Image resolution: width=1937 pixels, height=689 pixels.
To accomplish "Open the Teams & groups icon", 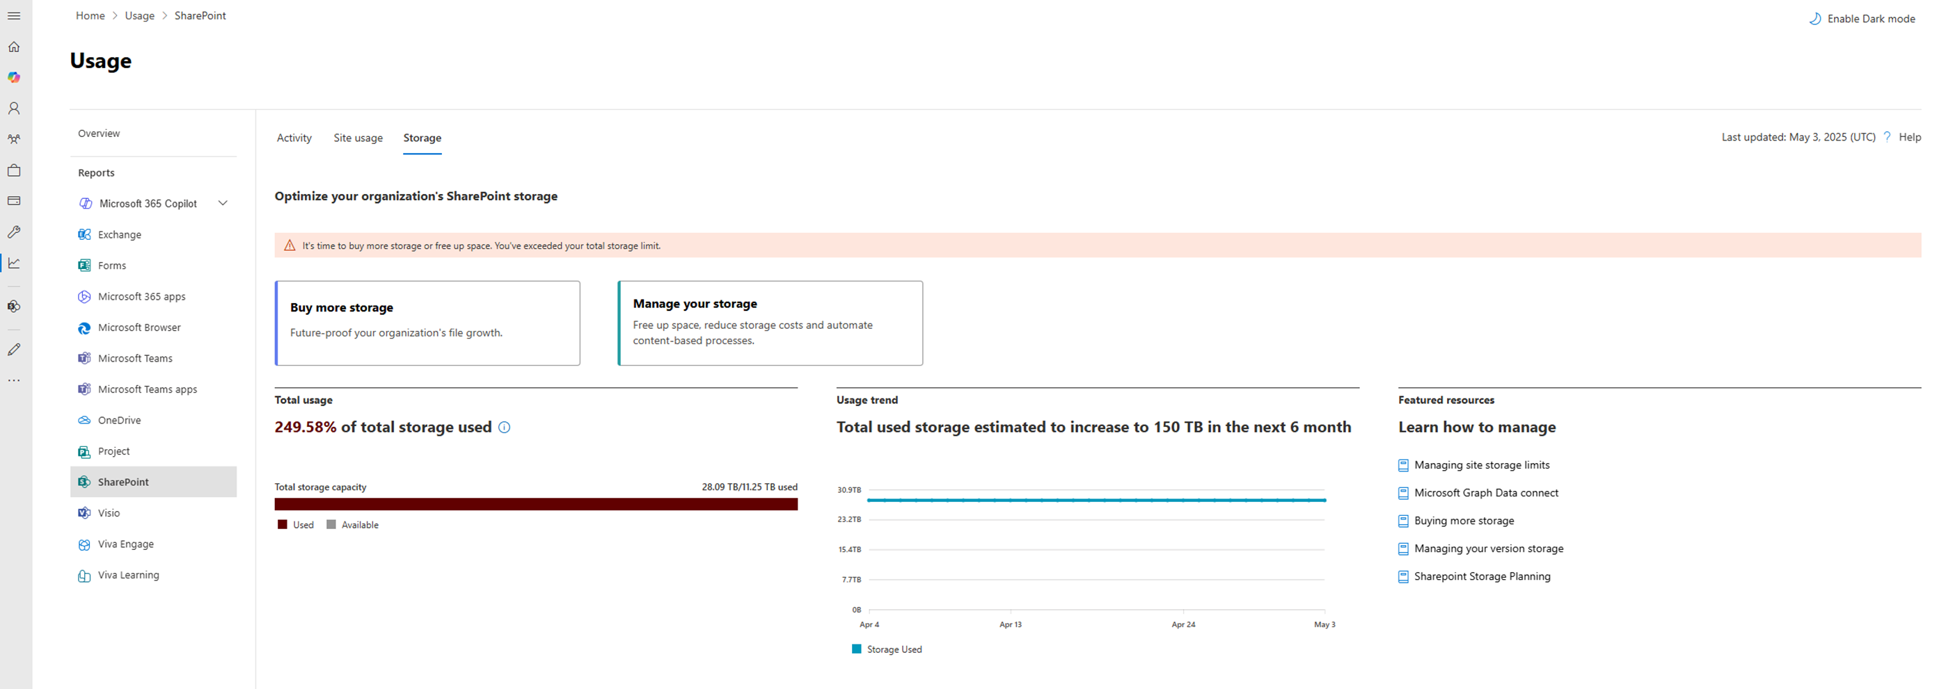I will point(13,139).
